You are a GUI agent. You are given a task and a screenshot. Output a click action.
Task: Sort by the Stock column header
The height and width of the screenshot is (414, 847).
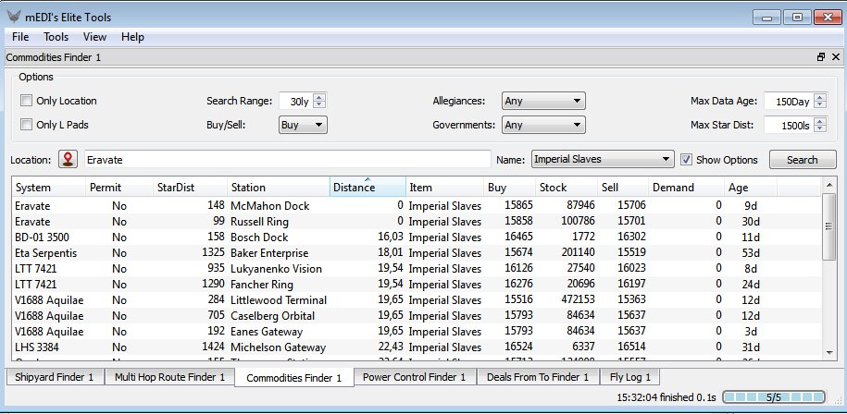pyautogui.click(x=567, y=187)
